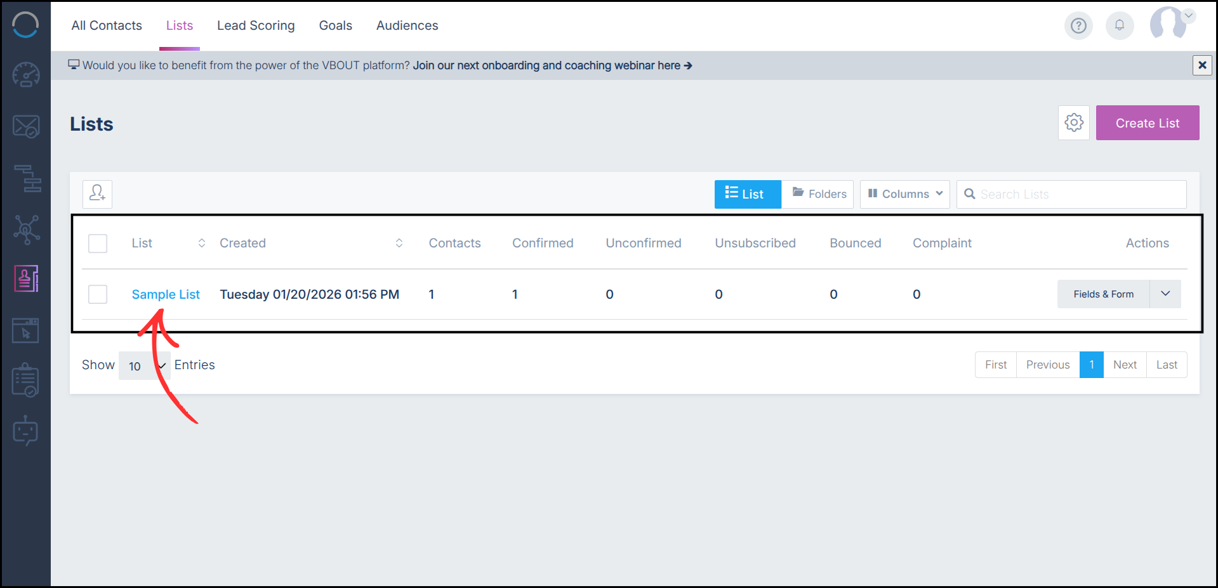Click the add contact person icon
Screen dimensions: 1218x588
(x=97, y=193)
